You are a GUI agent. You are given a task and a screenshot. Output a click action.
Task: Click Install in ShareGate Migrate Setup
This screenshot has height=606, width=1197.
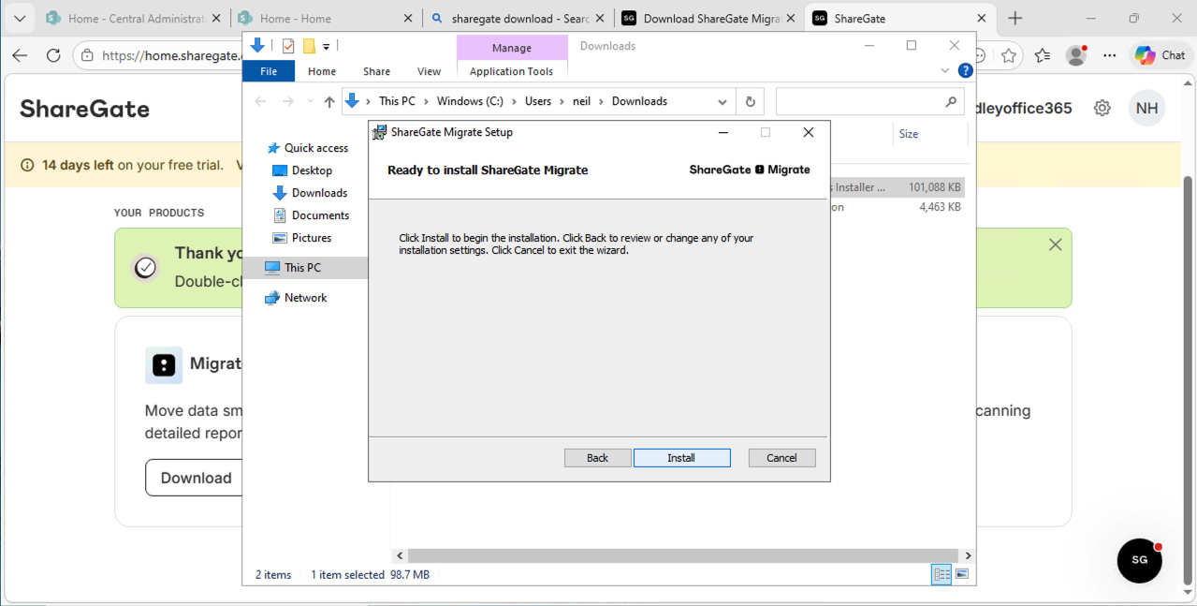coord(681,458)
